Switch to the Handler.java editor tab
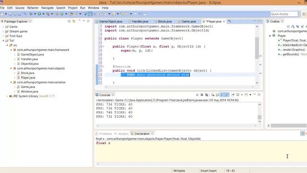Viewport: 307px width, 173px height. point(139,21)
